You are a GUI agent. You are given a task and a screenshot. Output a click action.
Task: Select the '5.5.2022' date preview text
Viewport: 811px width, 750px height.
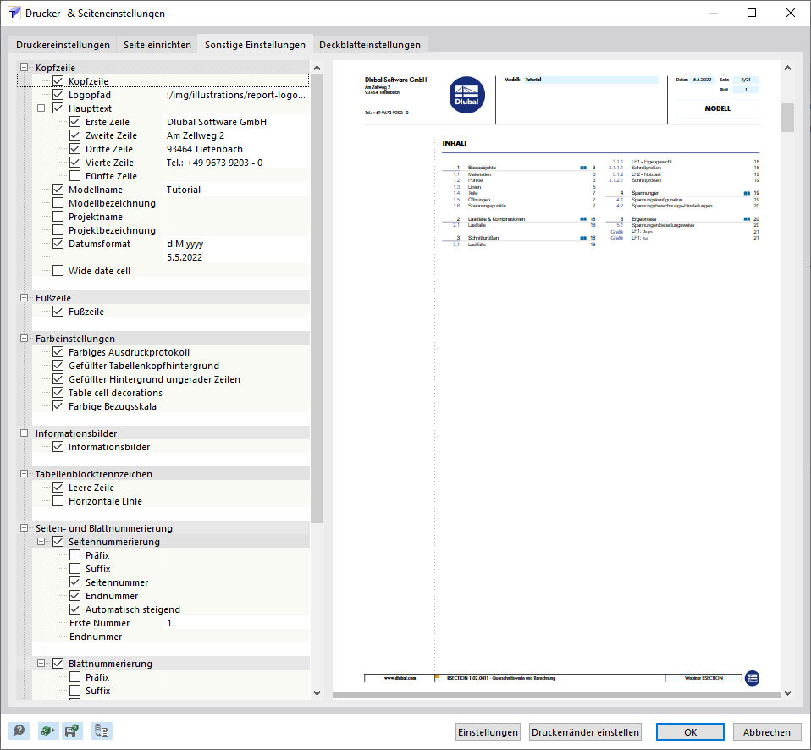point(185,257)
